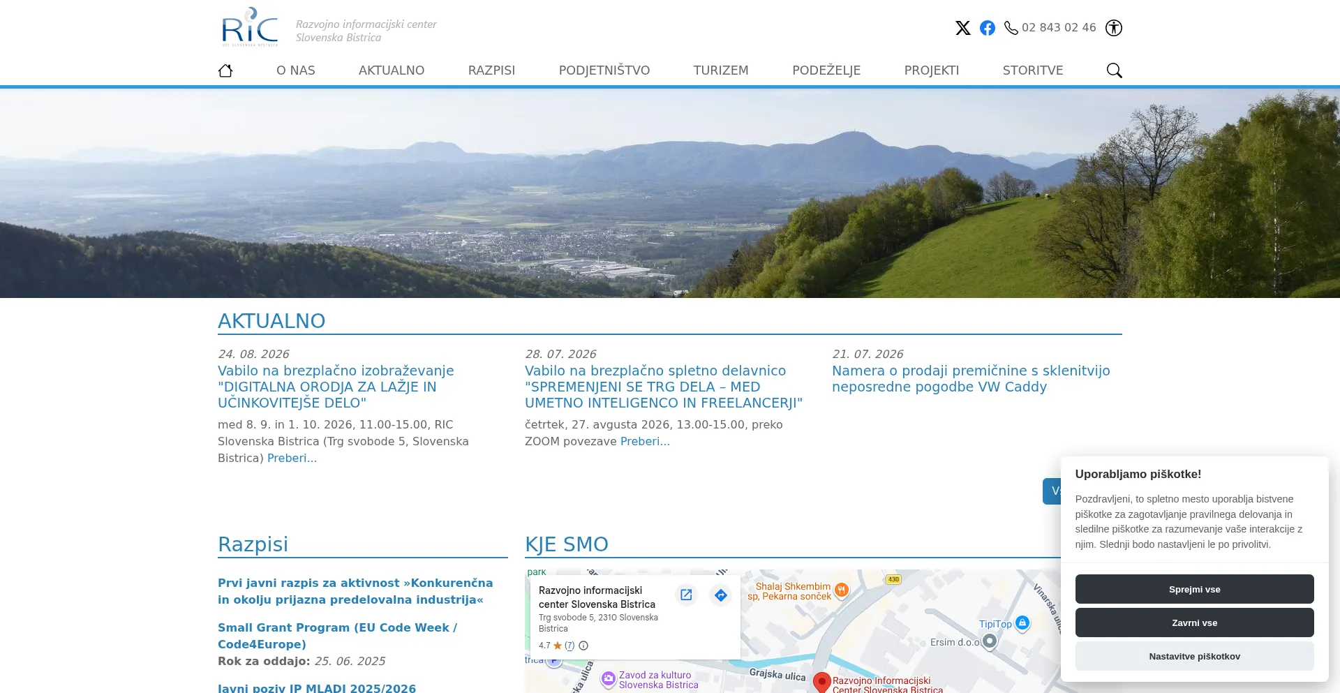The image size is (1340, 693).
Task: Open the PODJETNIŠTVO menu item
Action: (604, 70)
